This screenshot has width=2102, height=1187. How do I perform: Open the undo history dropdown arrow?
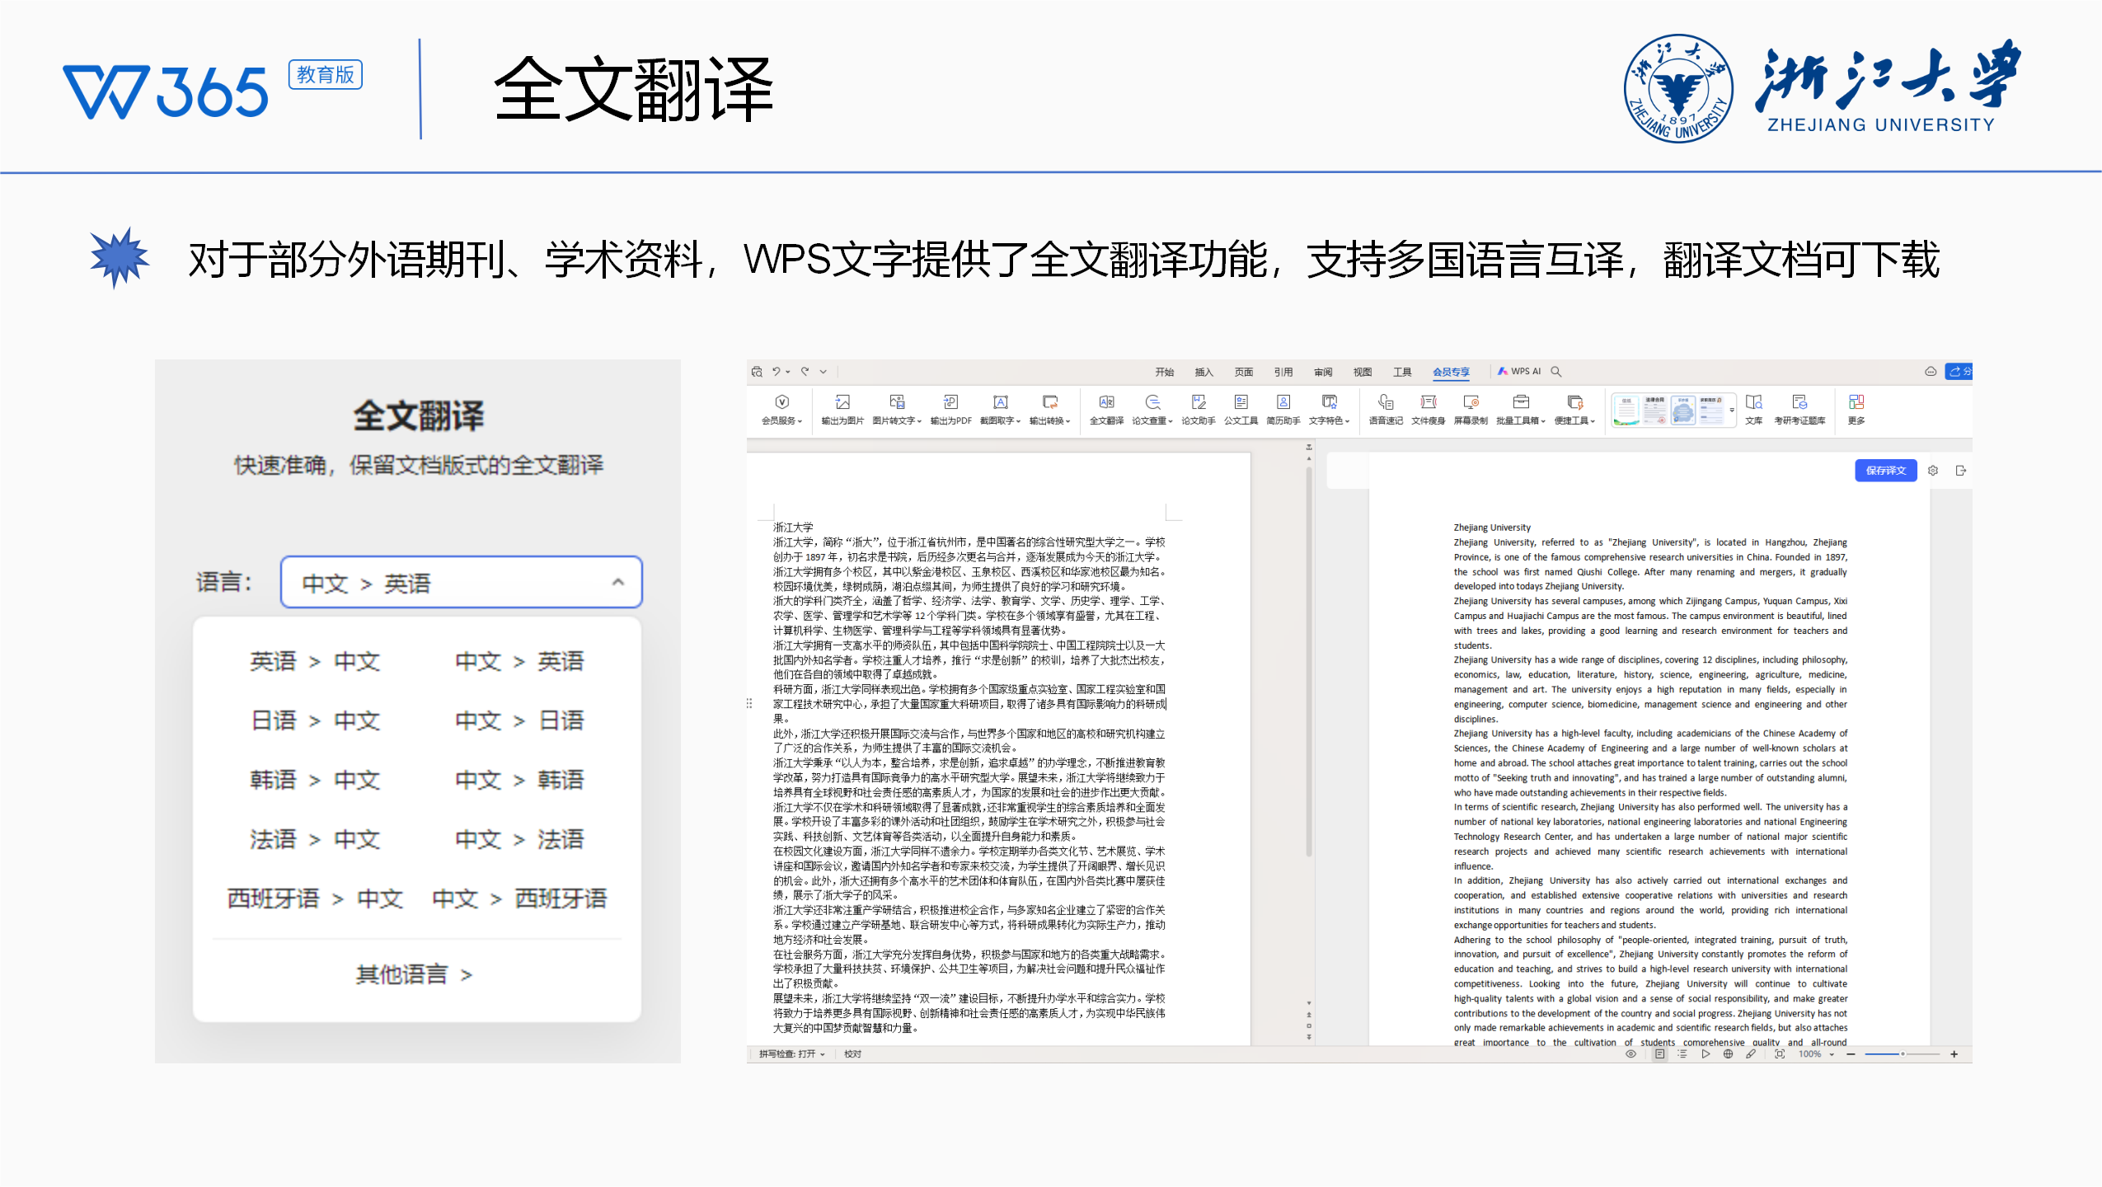788,372
